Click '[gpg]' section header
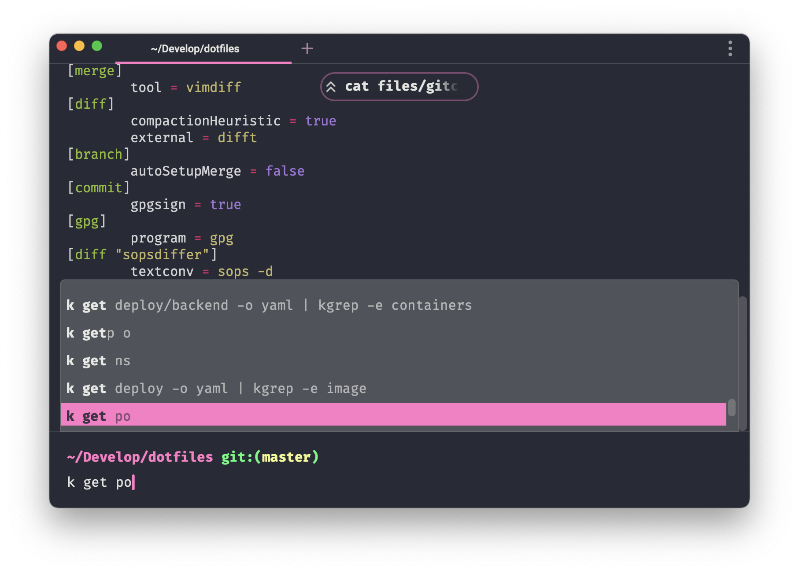 pos(87,221)
